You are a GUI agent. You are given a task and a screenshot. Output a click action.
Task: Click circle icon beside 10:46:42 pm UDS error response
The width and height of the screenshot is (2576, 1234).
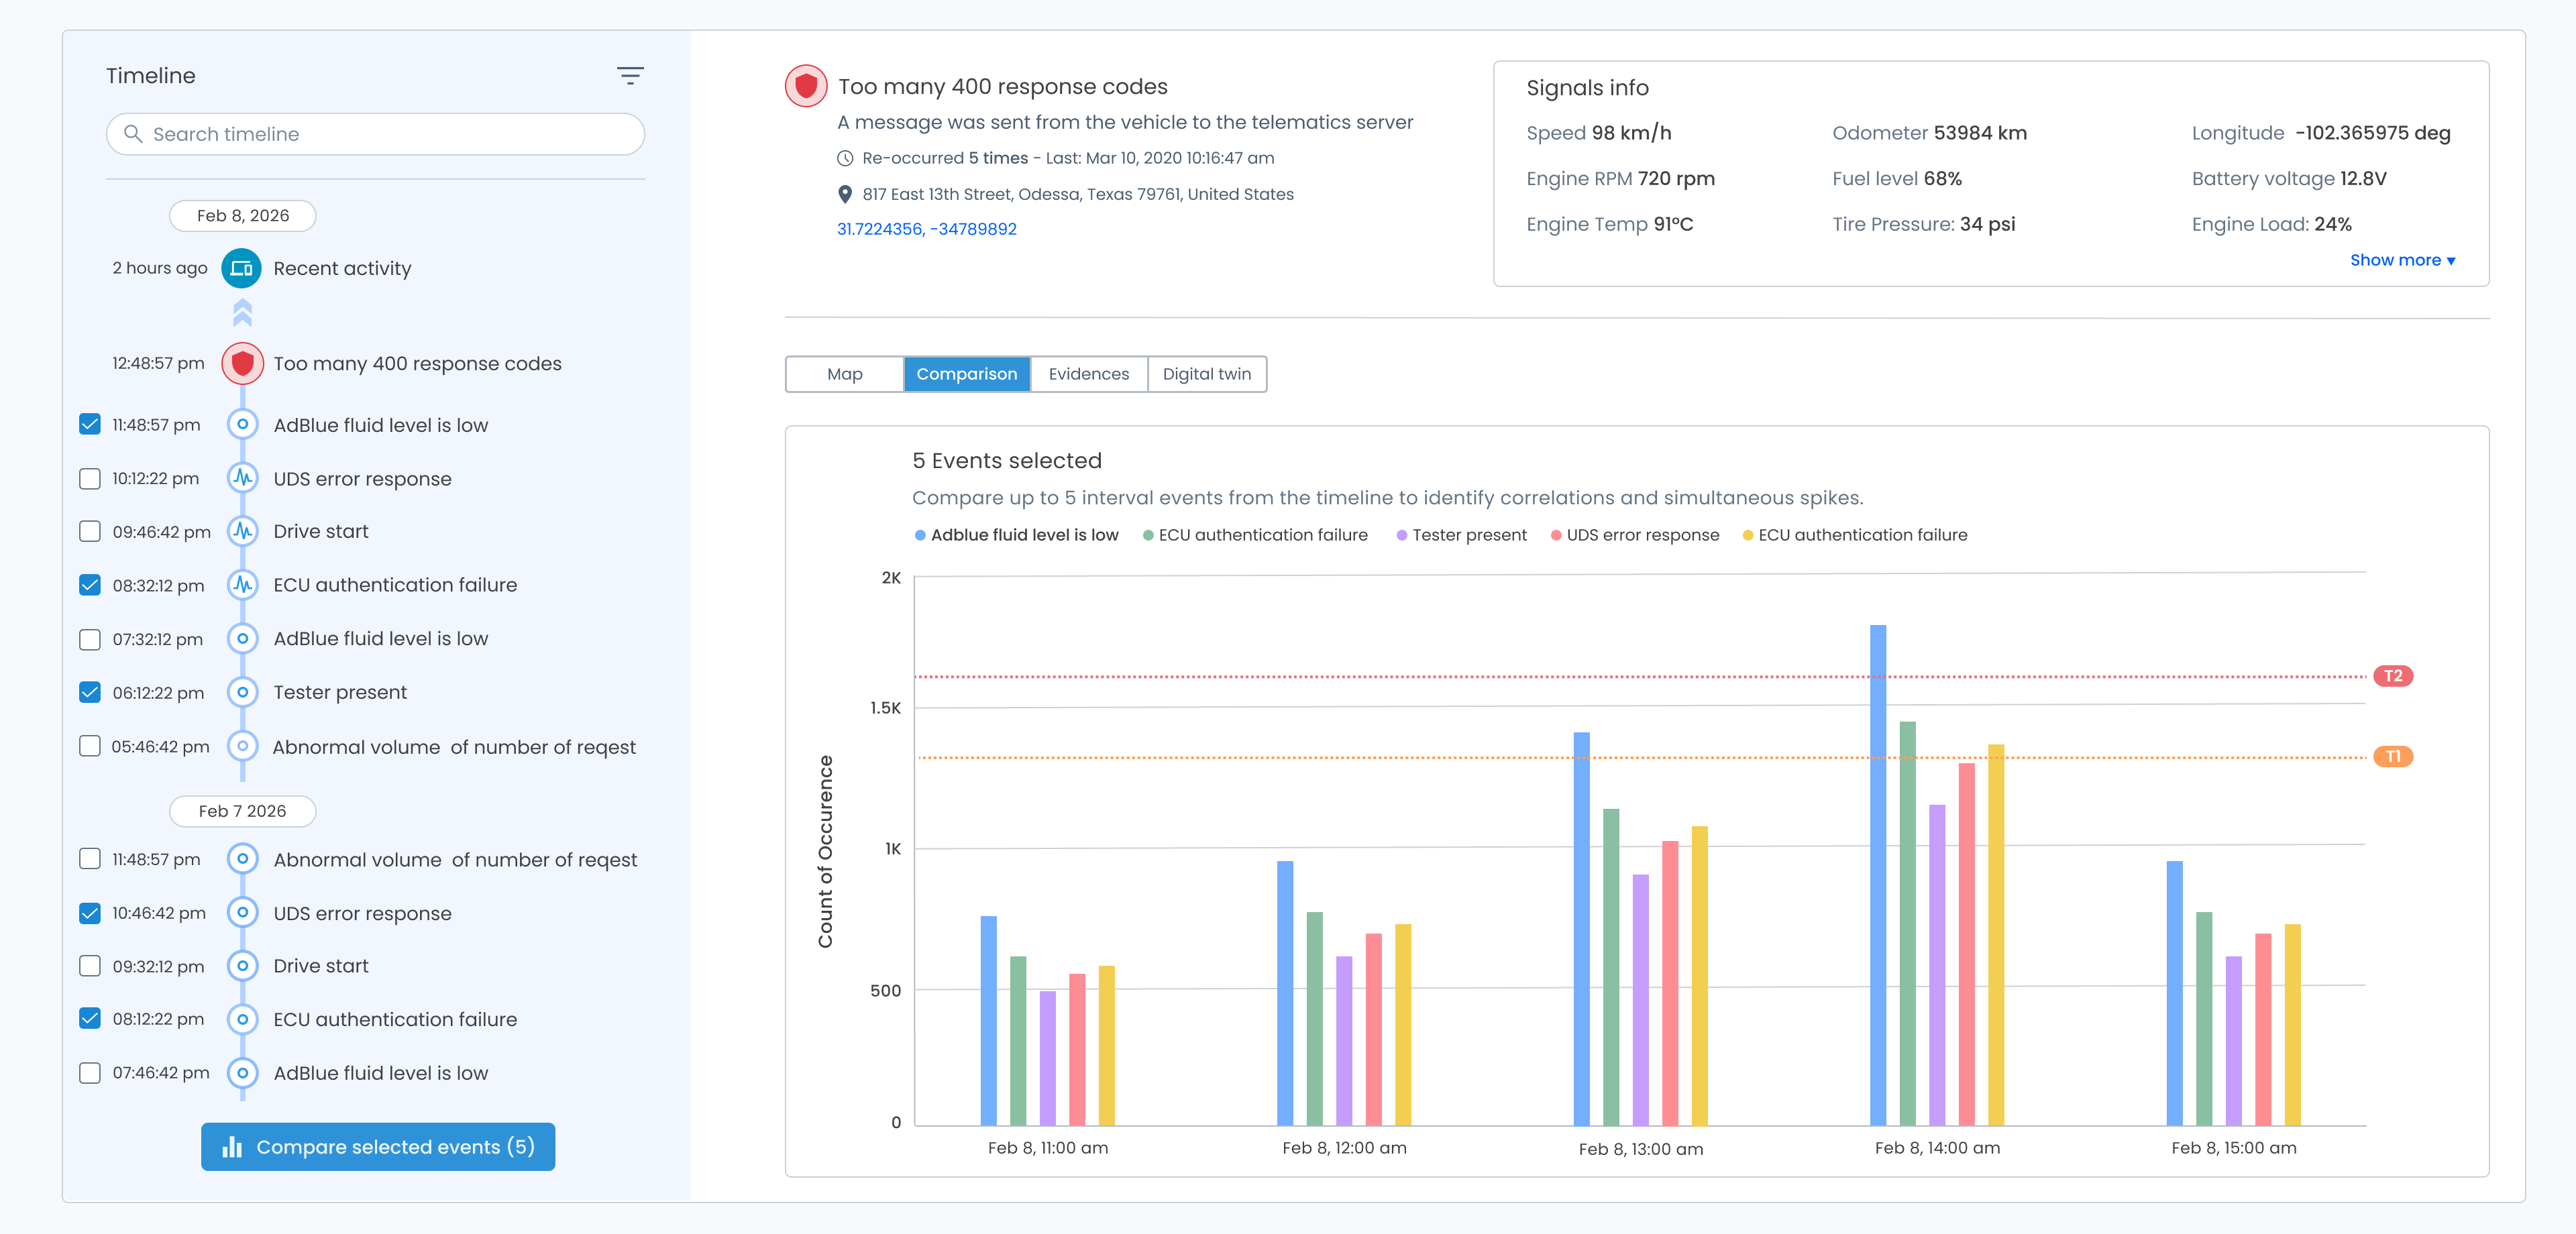tap(242, 913)
